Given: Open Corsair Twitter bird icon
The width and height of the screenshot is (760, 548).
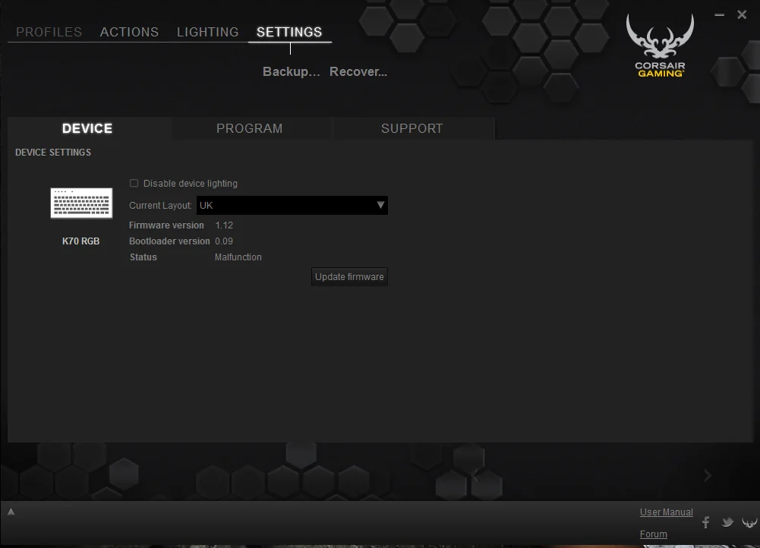Looking at the screenshot, I should 727,522.
